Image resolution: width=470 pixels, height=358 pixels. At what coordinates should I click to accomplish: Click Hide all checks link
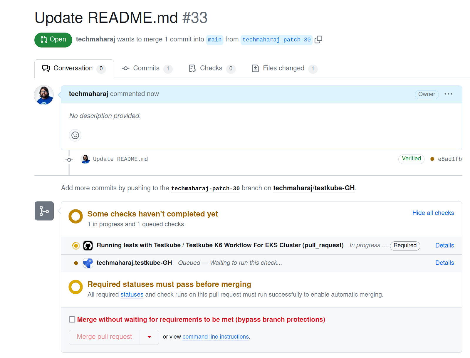tap(433, 213)
